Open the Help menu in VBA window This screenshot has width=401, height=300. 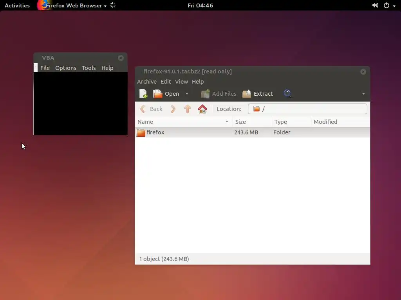click(x=107, y=68)
